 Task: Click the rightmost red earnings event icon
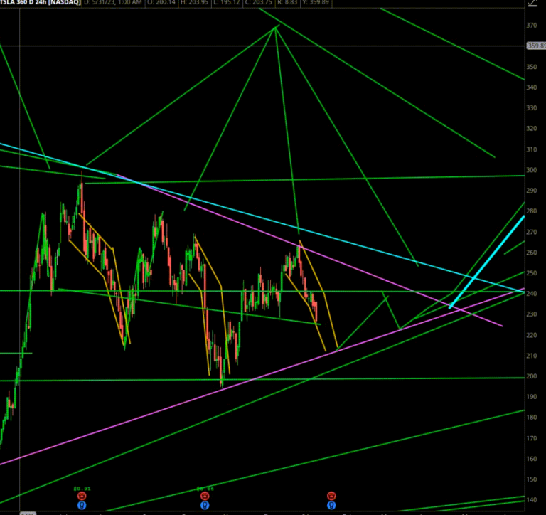[x=331, y=495]
